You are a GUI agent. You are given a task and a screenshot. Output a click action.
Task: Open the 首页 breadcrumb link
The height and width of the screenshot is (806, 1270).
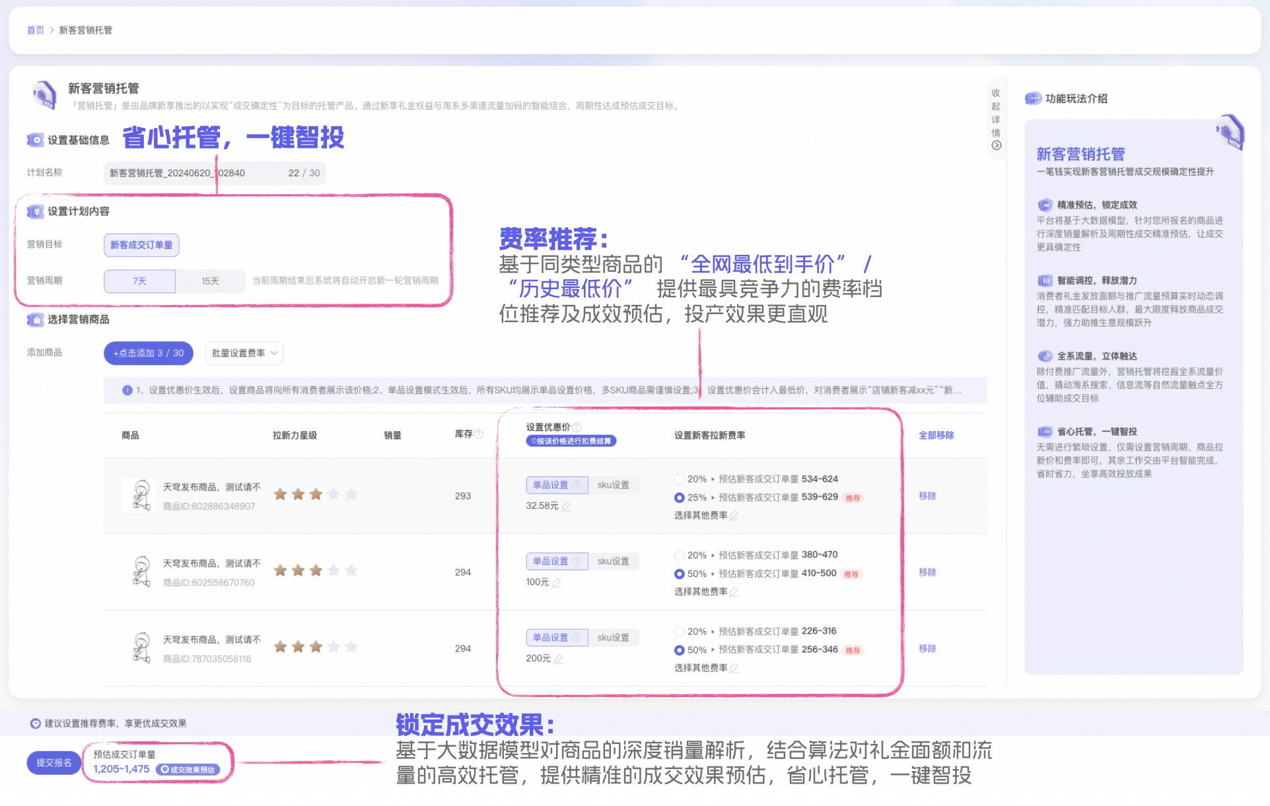(35, 30)
